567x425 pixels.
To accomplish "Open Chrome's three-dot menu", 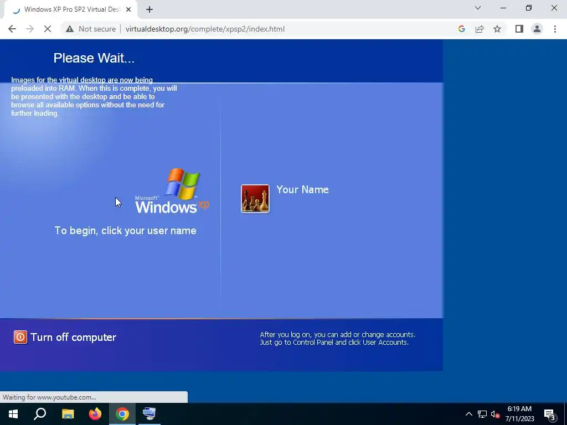I will pos(555,29).
